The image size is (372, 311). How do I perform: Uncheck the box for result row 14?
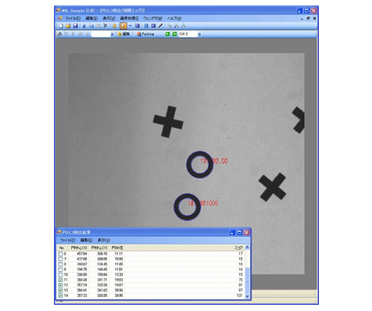(x=61, y=295)
